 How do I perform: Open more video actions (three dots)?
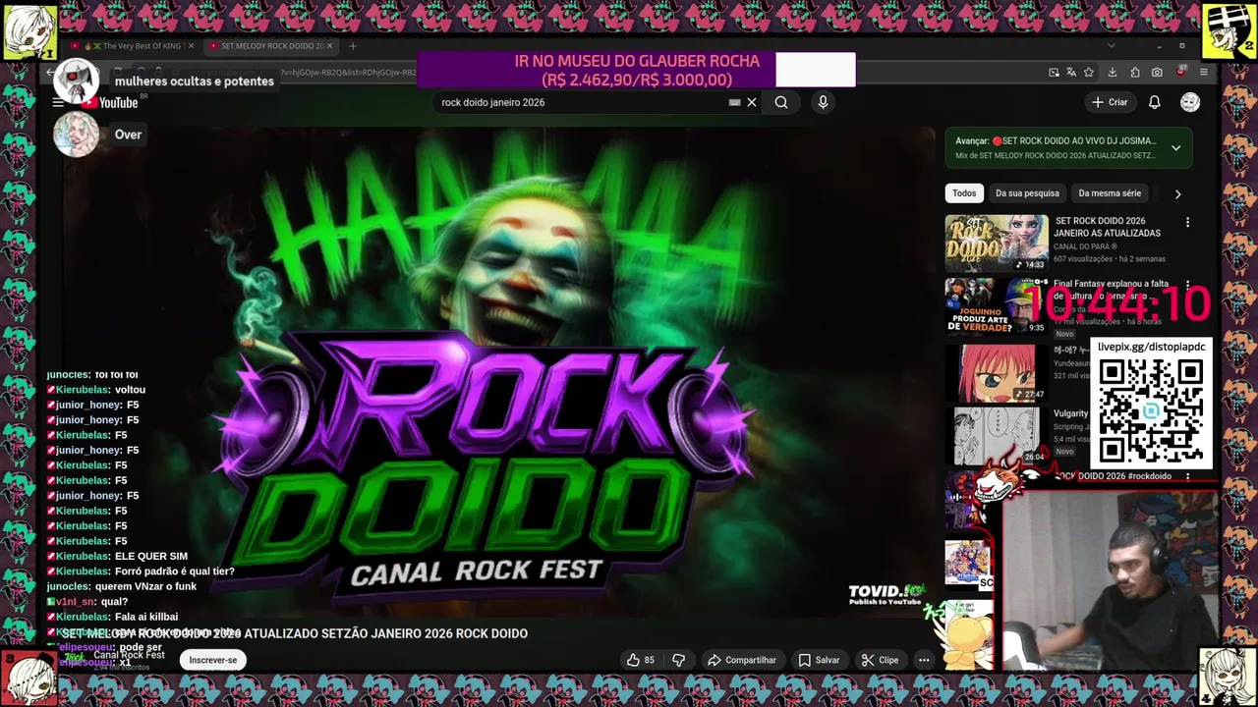[924, 660]
